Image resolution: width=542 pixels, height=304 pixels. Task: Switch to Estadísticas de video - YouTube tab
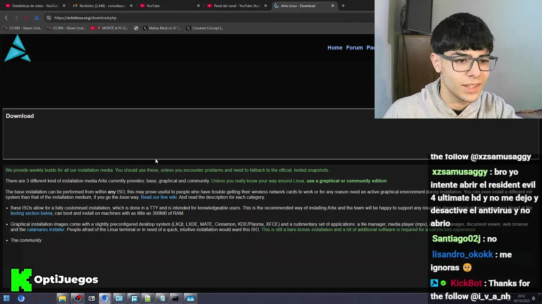coord(36,6)
